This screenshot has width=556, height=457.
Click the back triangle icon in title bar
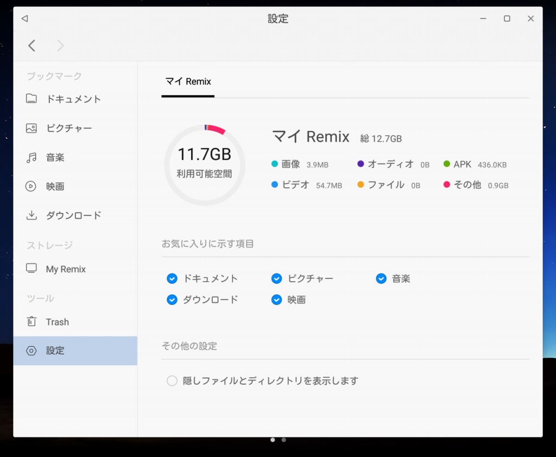[x=24, y=18]
